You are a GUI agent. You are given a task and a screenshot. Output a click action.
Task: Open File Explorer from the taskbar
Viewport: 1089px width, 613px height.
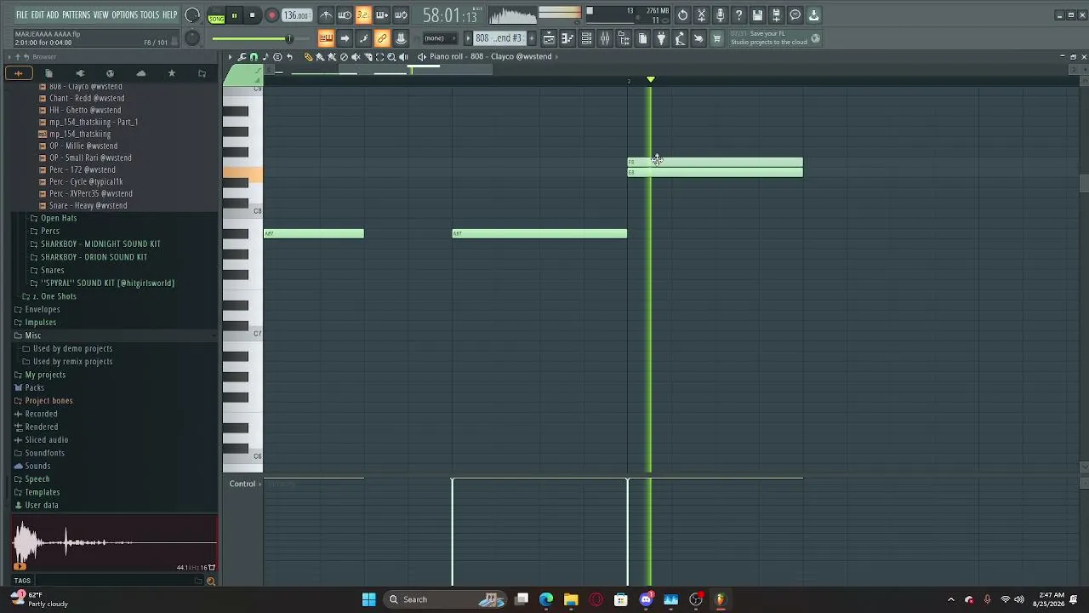tap(571, 599)
